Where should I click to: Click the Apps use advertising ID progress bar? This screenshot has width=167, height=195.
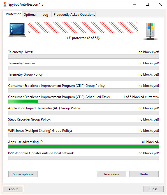(x=83, y=146)
